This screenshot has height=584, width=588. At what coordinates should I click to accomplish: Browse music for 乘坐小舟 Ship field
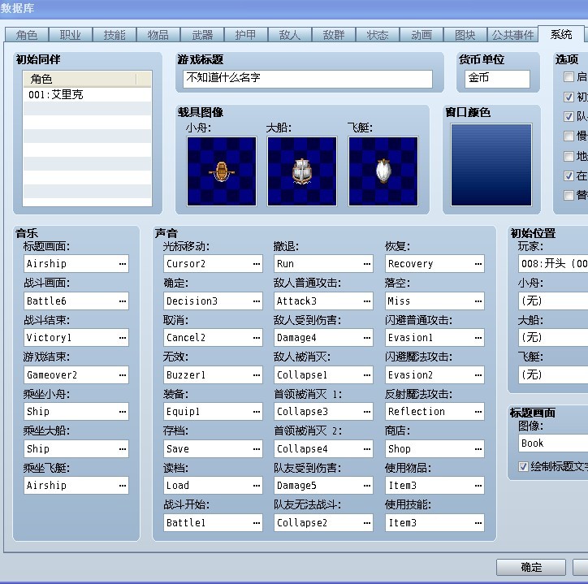(x=123, y=412)
